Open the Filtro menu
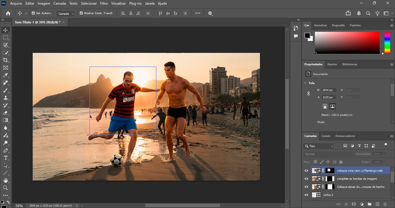This screenshot has width=395, height=208. (x=104, y=3)
